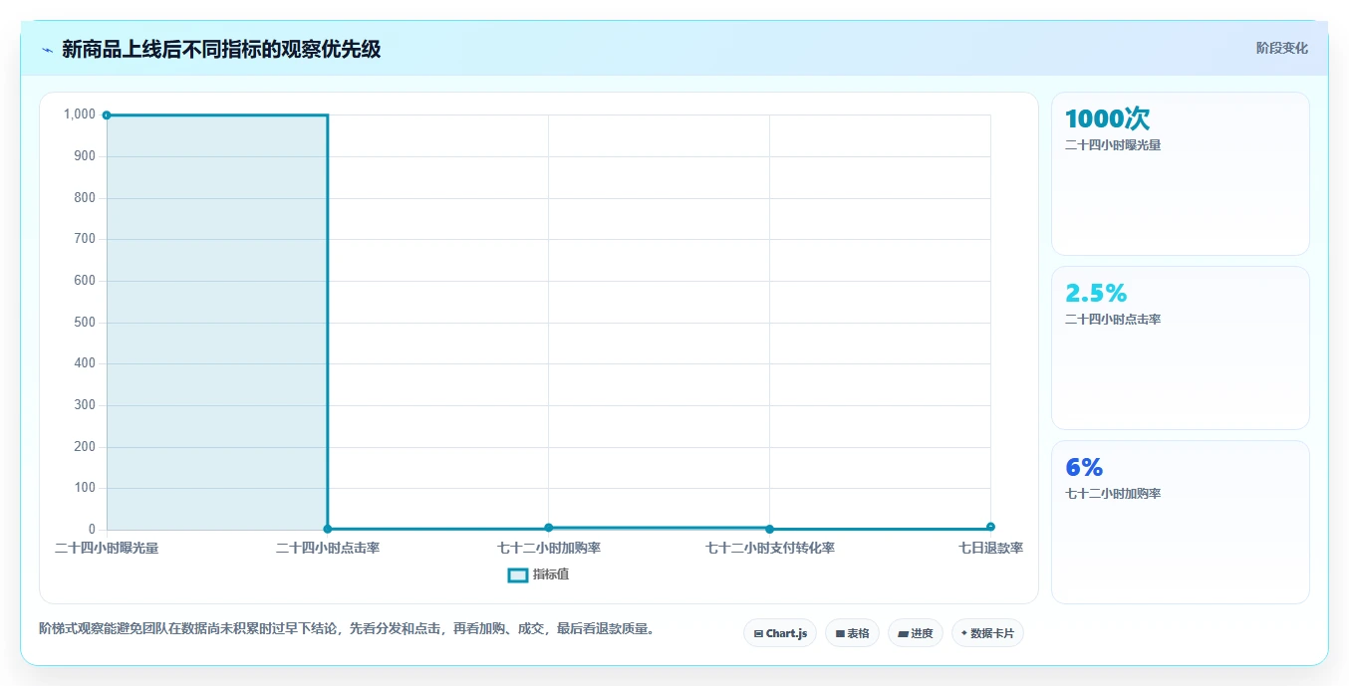Click the 1000次 value text
The image size is (1349, 686).
coord(1107,118)
